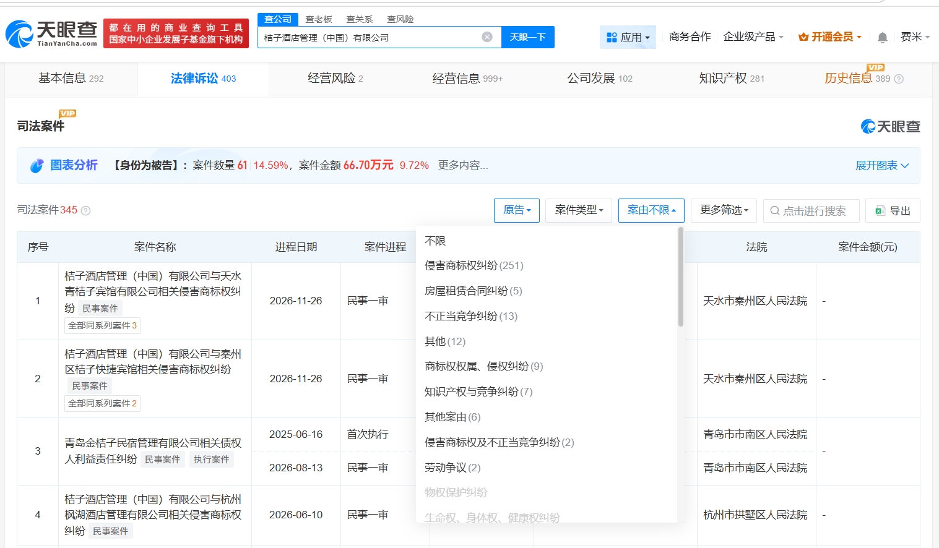
Task: Select 商标权权属、侵权纠纷 (9) option
Action: pyautogui.click(x=484, y=367)
